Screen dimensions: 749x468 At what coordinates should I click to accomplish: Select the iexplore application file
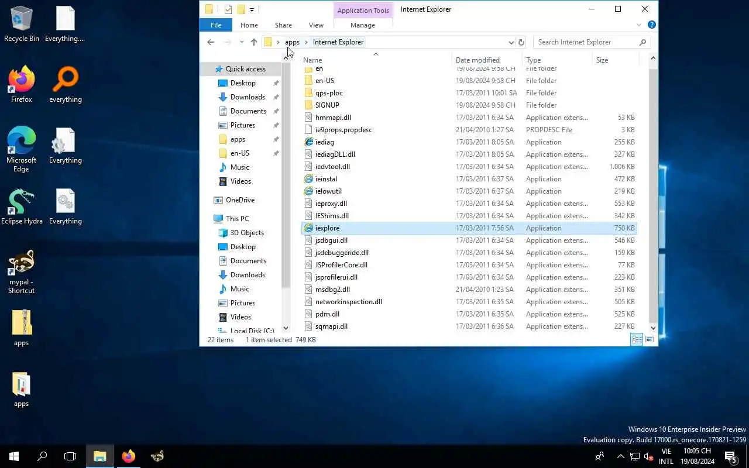[x=469, y=228]
